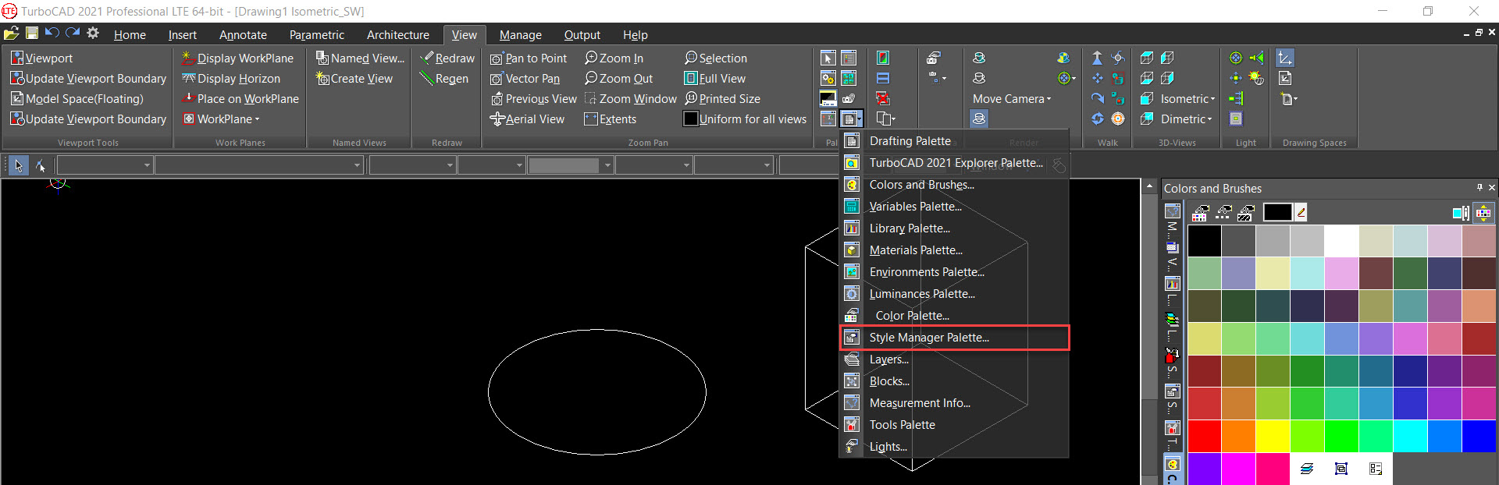
Task: Click the Zoom Out tool
Action: (618, 78)
